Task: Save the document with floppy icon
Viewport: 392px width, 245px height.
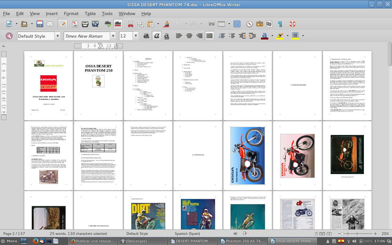Action: pyautogui.click(x=40, y=24)
